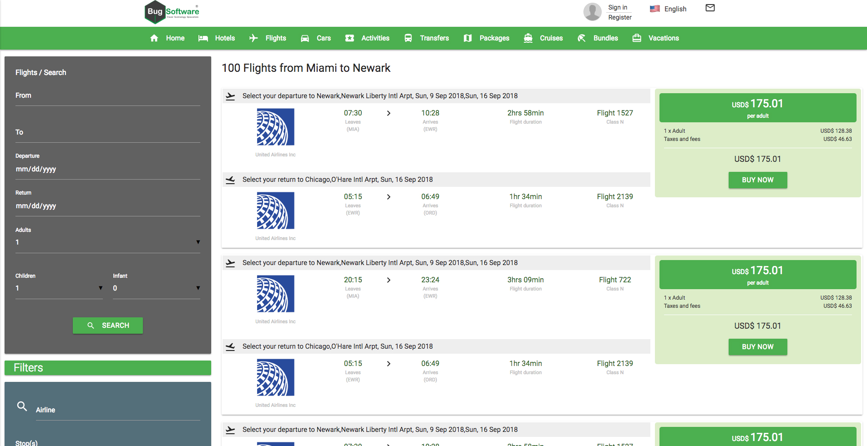Click the Bundles umbrella icon
The width and height of the screenshot is (867, 446).
582,38
